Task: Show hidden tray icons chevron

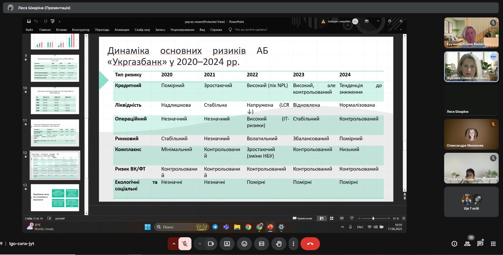Action: click(342, 227)
